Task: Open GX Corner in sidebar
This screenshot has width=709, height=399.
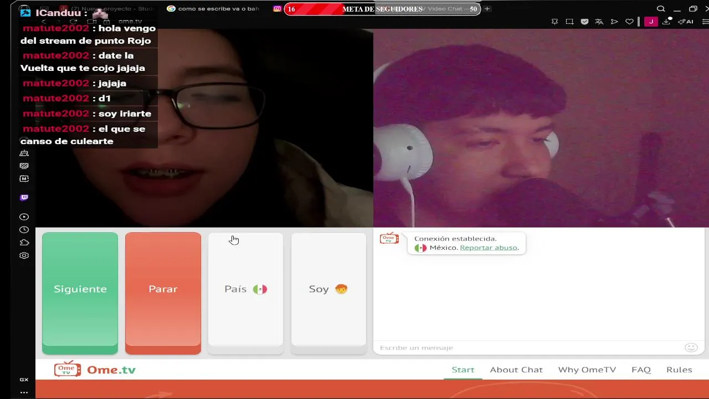Action: coord(24,380)
